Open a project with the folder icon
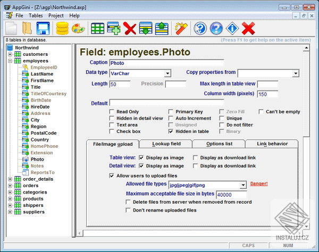Image resolution: width=319 pixels, height=252 pixels. coord(27,28)
